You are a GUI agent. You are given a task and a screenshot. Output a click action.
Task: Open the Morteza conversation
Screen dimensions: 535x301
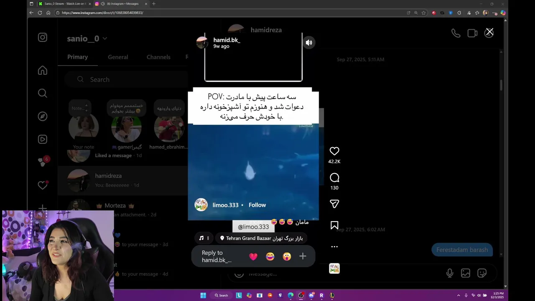(122, 209)
